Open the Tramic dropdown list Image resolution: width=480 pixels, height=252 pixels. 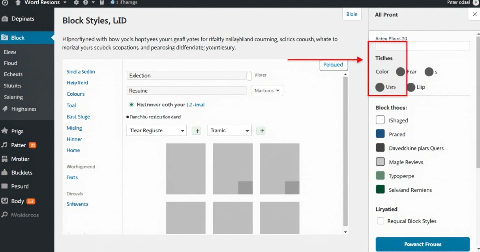click(229, 130)
